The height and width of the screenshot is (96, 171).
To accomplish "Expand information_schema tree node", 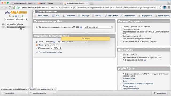I will (3, 24).
